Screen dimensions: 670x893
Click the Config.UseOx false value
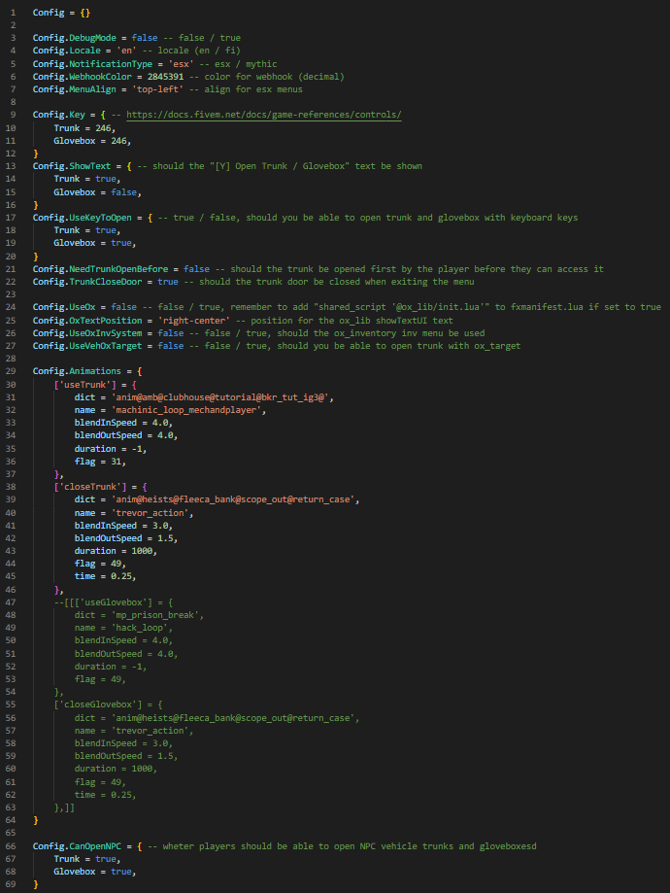click(123, 306)
